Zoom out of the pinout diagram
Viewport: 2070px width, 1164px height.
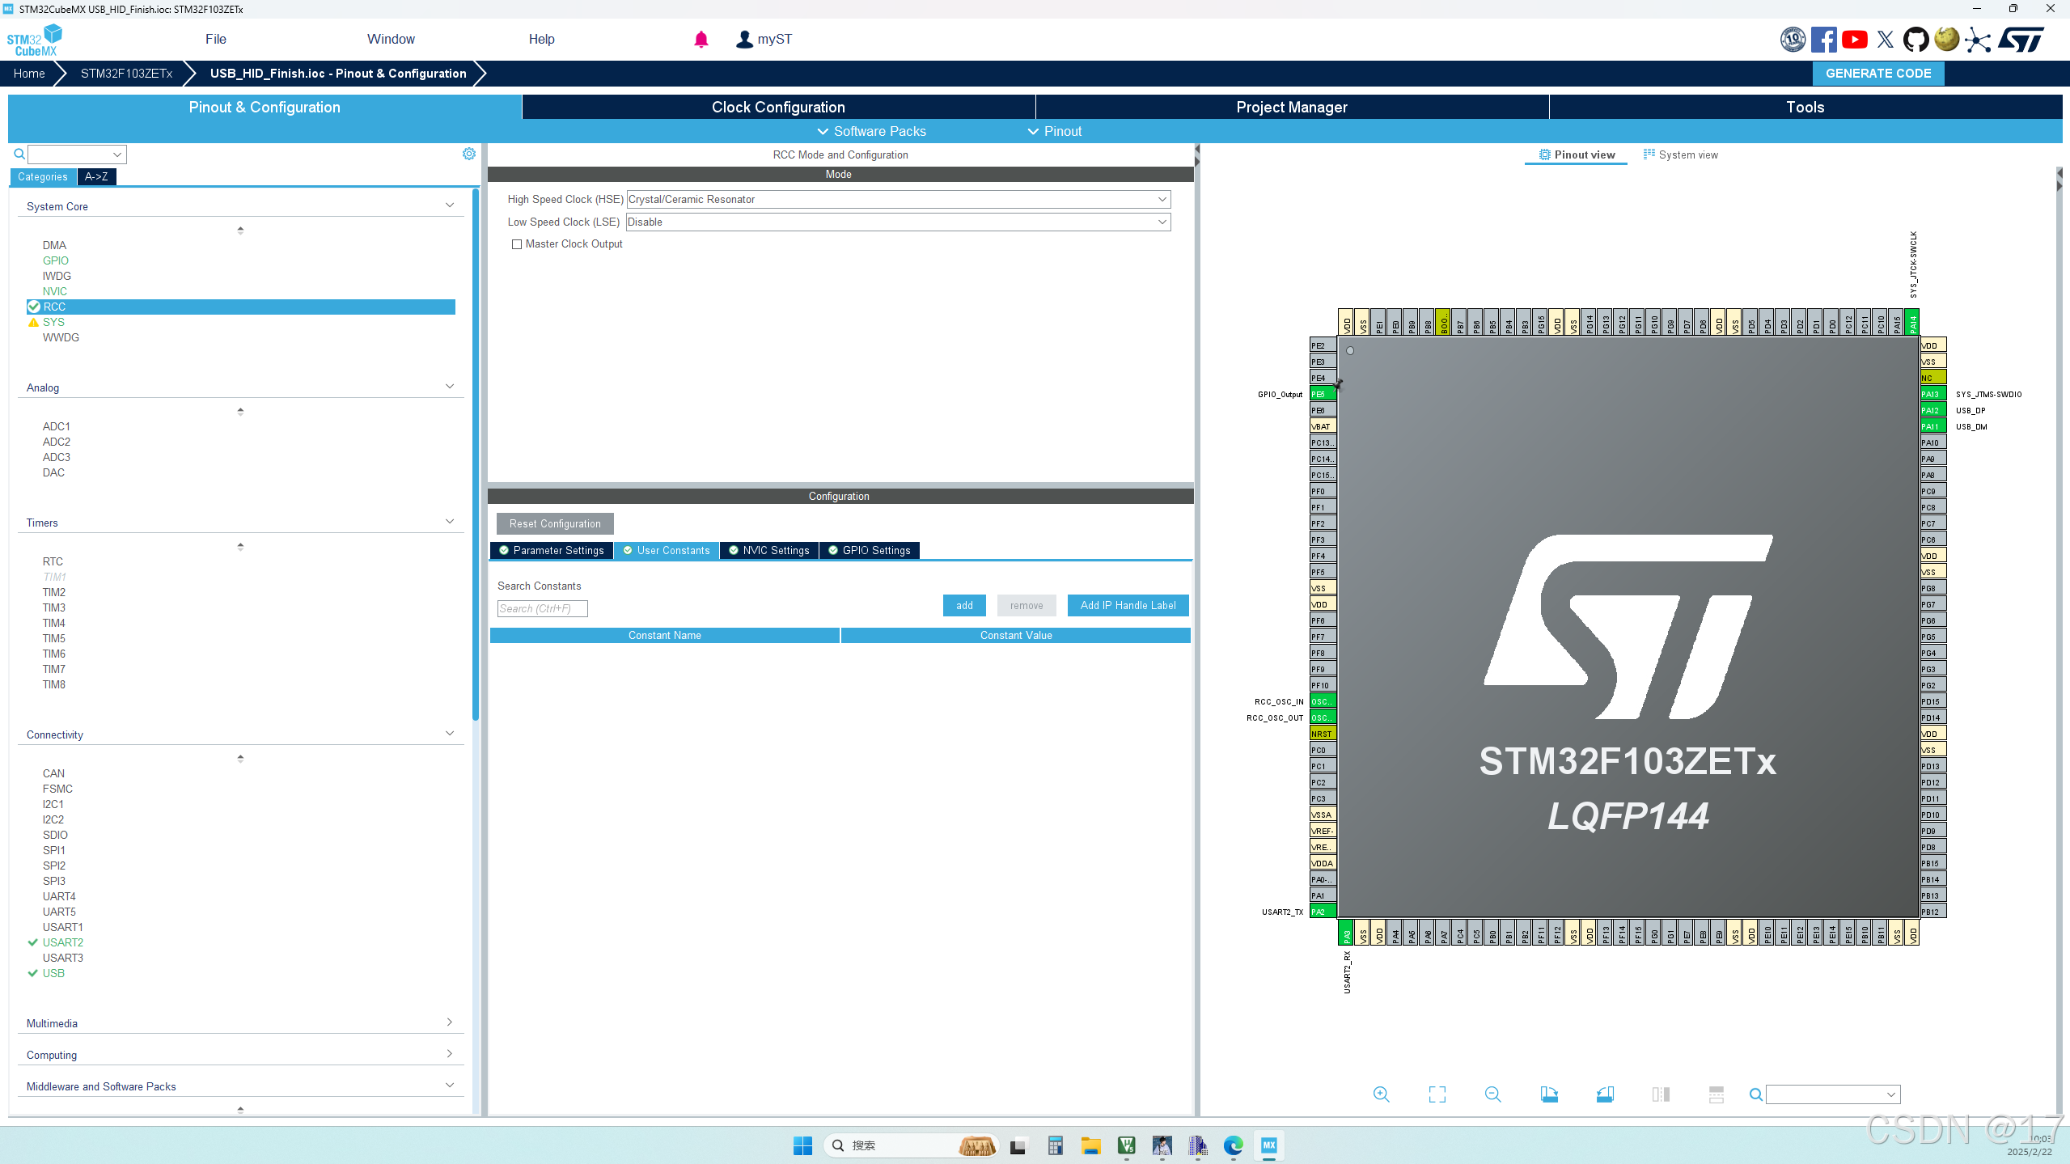point(1492,1094)
